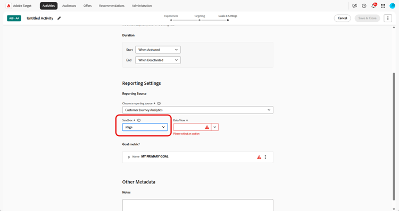Open the Customer Journey Analytics reporting source dropdown

coord(198,110)
